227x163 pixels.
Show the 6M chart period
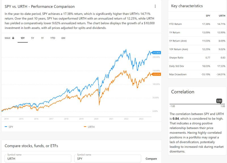coord(63,38)
